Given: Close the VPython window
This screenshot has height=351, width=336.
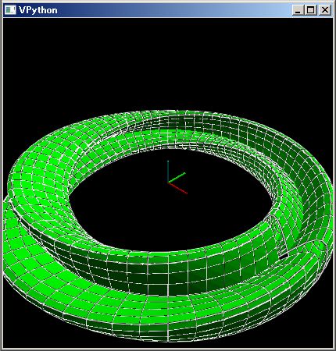Looking at the screenshot, I should click(x=324, y=10).
